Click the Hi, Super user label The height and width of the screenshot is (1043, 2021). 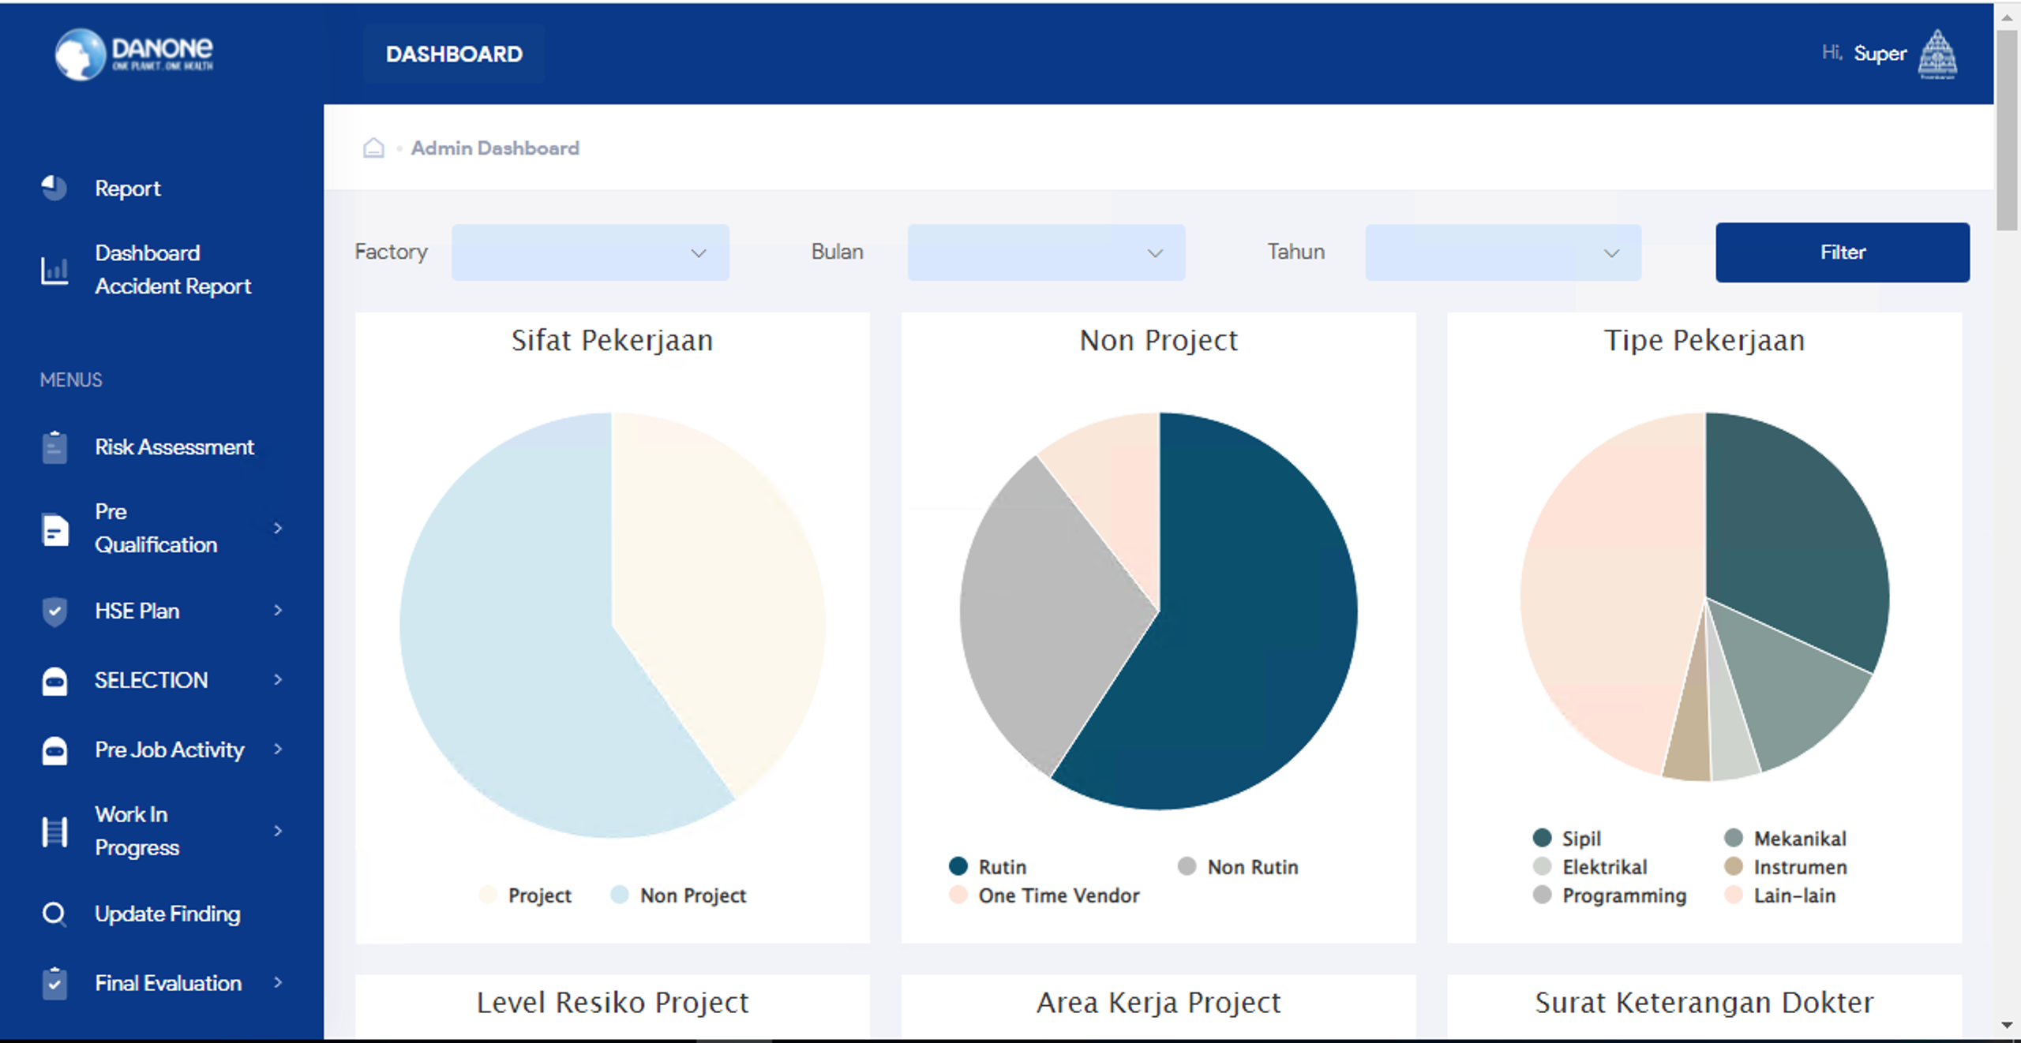[x=1864, y=53]
